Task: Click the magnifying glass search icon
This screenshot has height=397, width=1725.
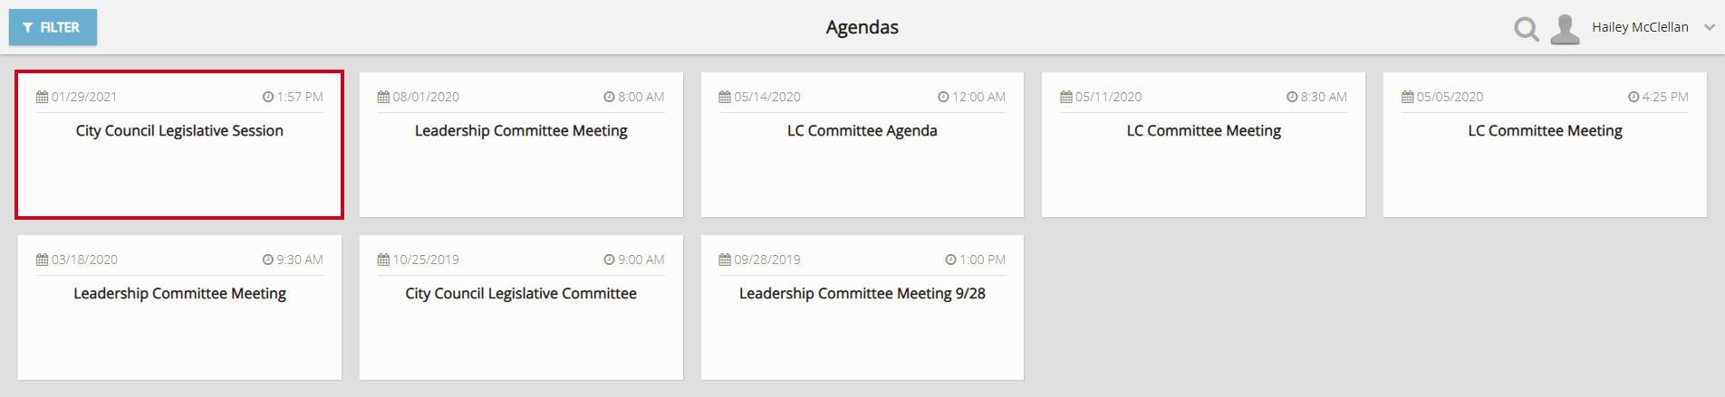Action: pyautogui.click(x=1527, y=29)
